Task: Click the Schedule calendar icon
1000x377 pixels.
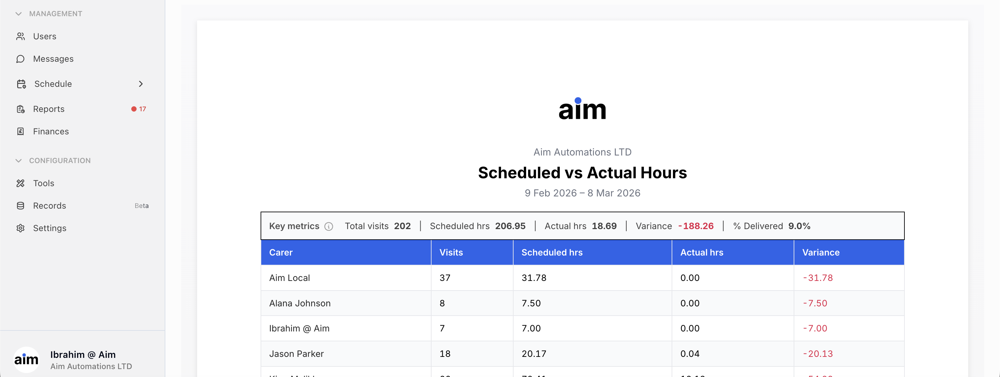Action: (x=21, y=84)
